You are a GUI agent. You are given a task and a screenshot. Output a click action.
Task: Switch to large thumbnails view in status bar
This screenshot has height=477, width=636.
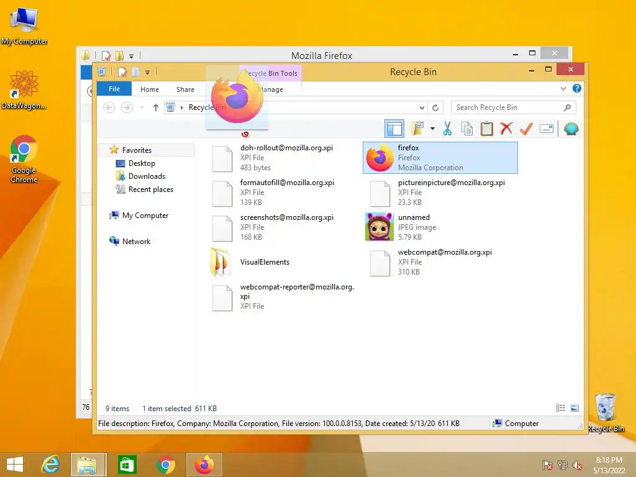point(575,408)
